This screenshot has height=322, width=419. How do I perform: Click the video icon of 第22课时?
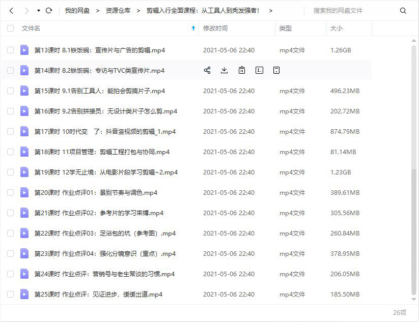24,233
